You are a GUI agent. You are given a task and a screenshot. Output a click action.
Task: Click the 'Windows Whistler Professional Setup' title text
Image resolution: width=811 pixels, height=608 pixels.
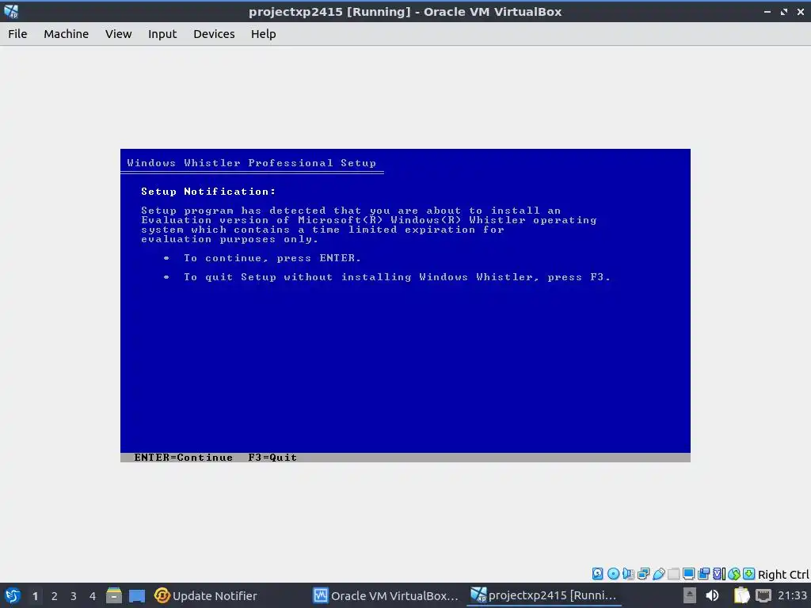coord(251,163)
